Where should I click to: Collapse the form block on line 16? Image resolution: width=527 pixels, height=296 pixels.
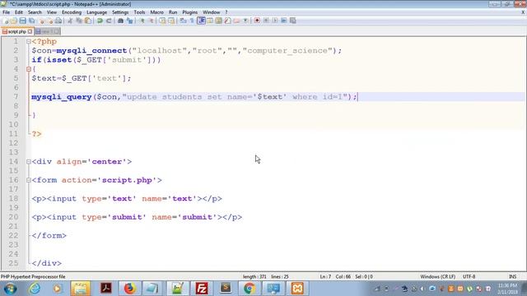click(x=29, y=180)
